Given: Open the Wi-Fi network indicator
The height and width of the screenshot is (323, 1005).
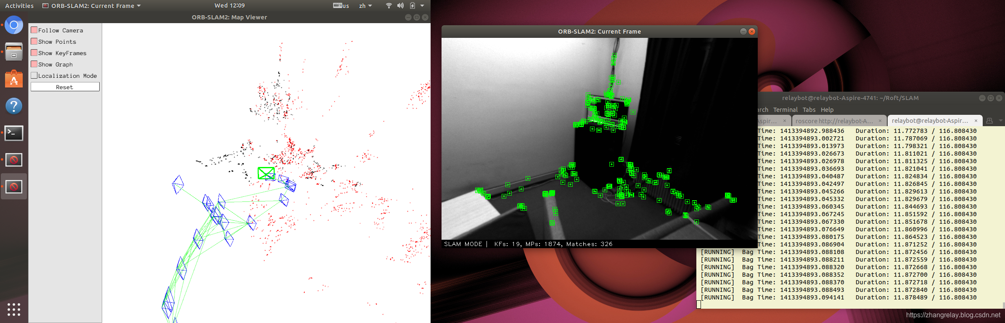Looking at the screenshot, I should [389, 5].
